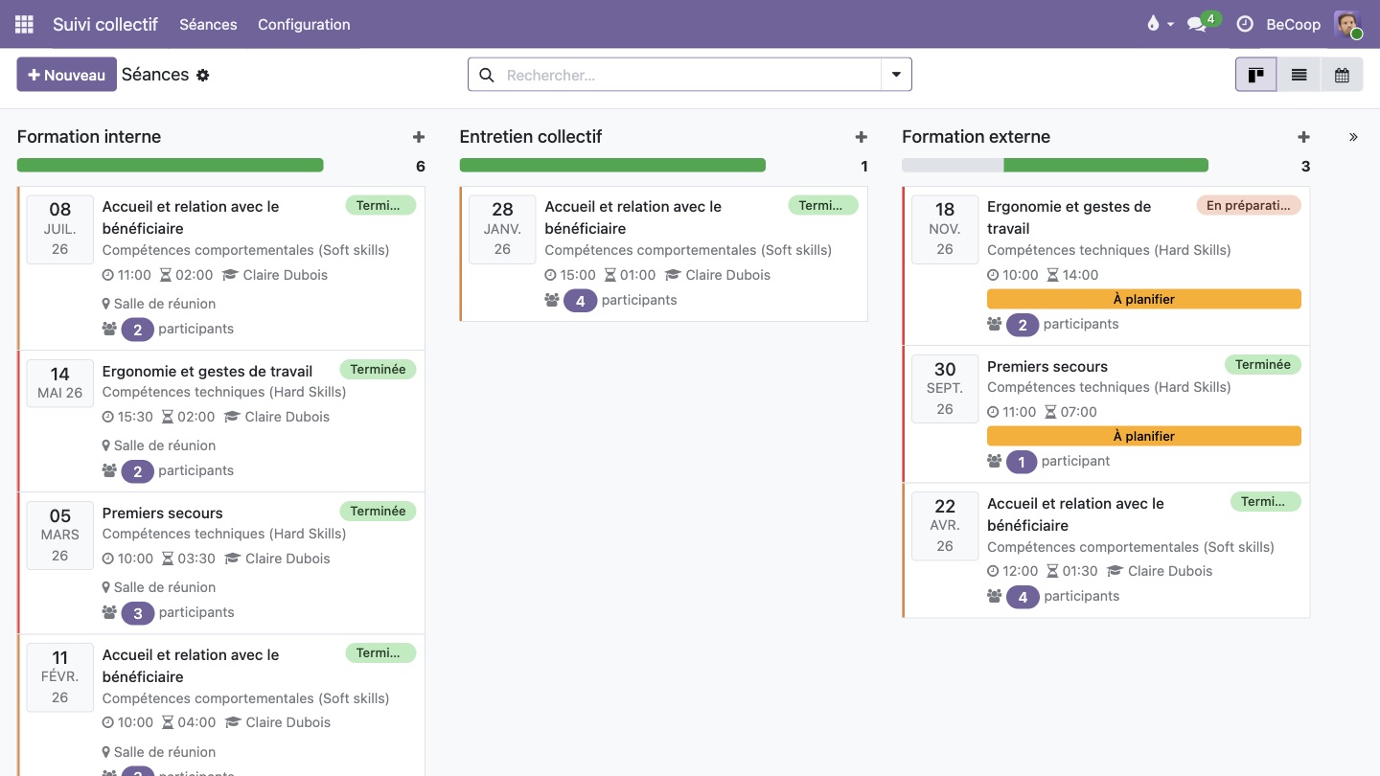Open the Accueil et relation card dated 28 JANV.
This screenshot has width=1380, height=776.
[x=664, y=254]
